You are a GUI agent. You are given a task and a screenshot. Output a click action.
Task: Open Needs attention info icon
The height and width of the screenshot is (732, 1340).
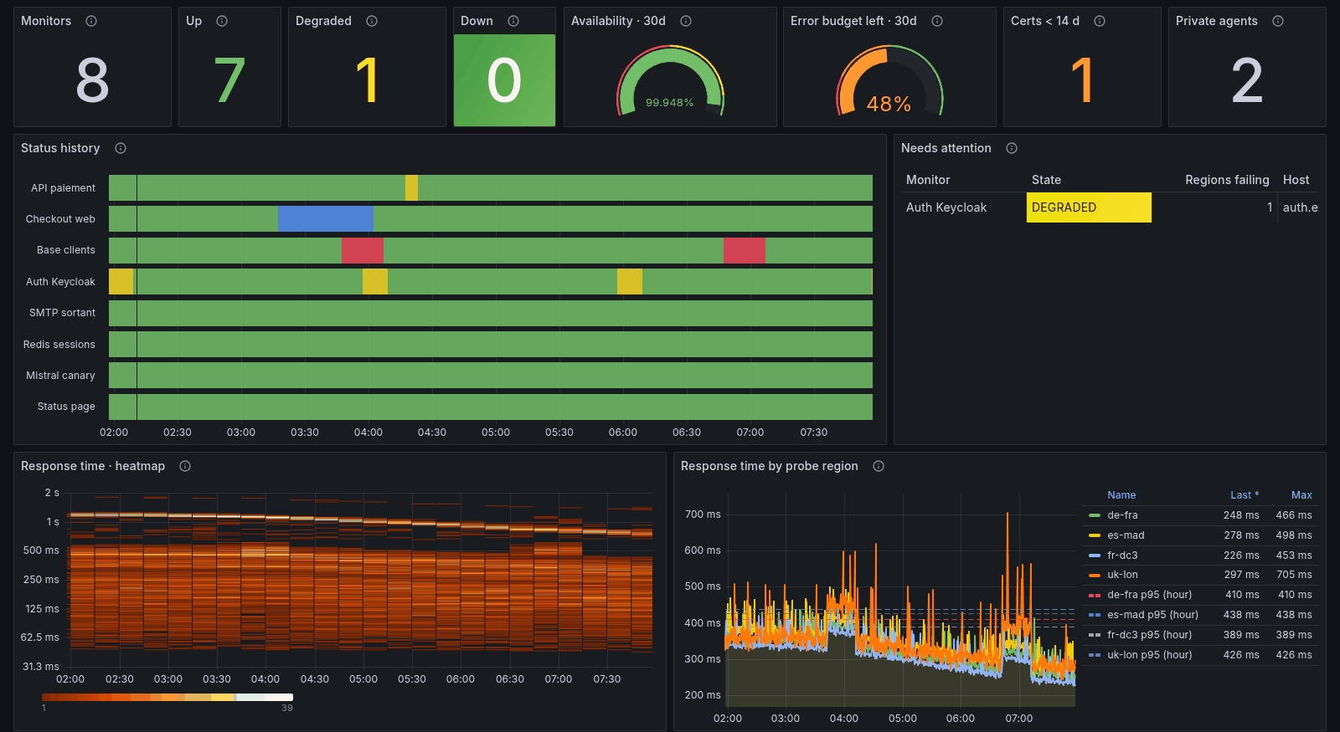1012,148
